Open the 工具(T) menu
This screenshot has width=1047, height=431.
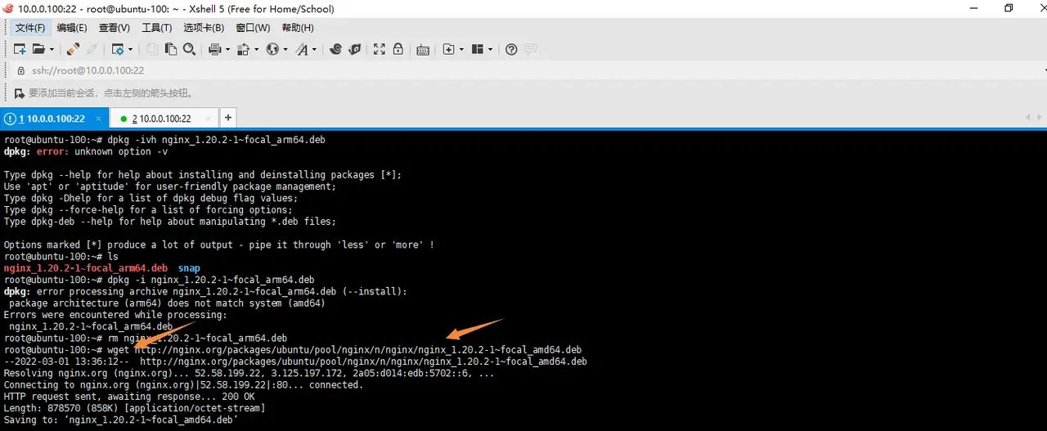(x=157, y=28)
